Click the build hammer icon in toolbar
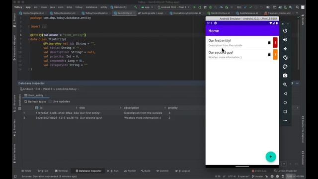The height and width of the screenshot is (179, 318). point(136,7)
